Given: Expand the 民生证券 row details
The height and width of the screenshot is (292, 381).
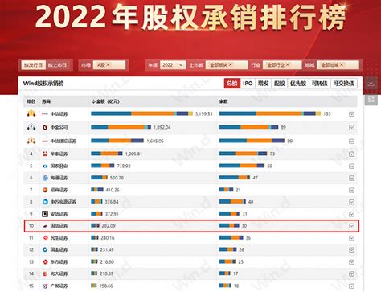Looking at the screenshot, I should coord(351,238).
